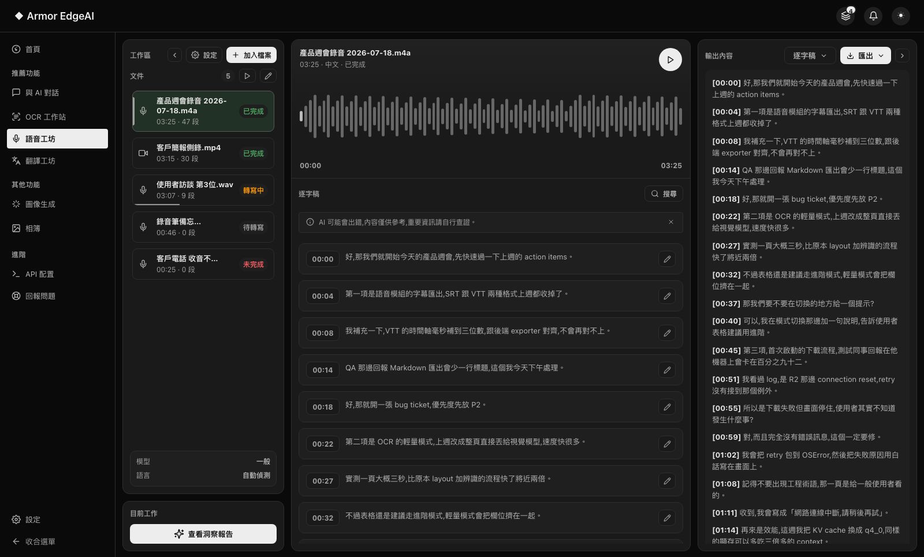Click output line [00:37] 那我們要不要在切換的地方給一個提示?
Viewport: 924px width, 557px height.
click(793, 303)
